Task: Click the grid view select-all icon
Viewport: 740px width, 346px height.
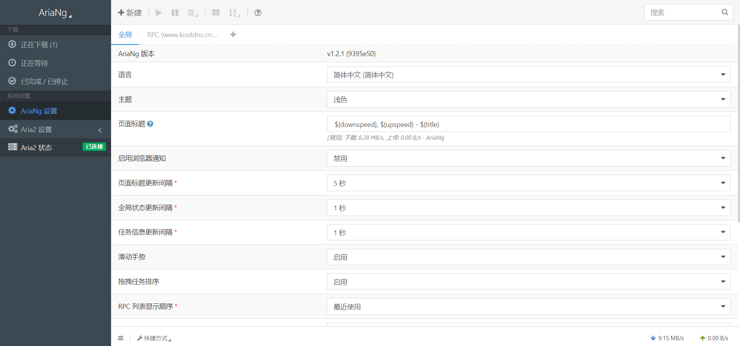Action: (x=216, y=13)
